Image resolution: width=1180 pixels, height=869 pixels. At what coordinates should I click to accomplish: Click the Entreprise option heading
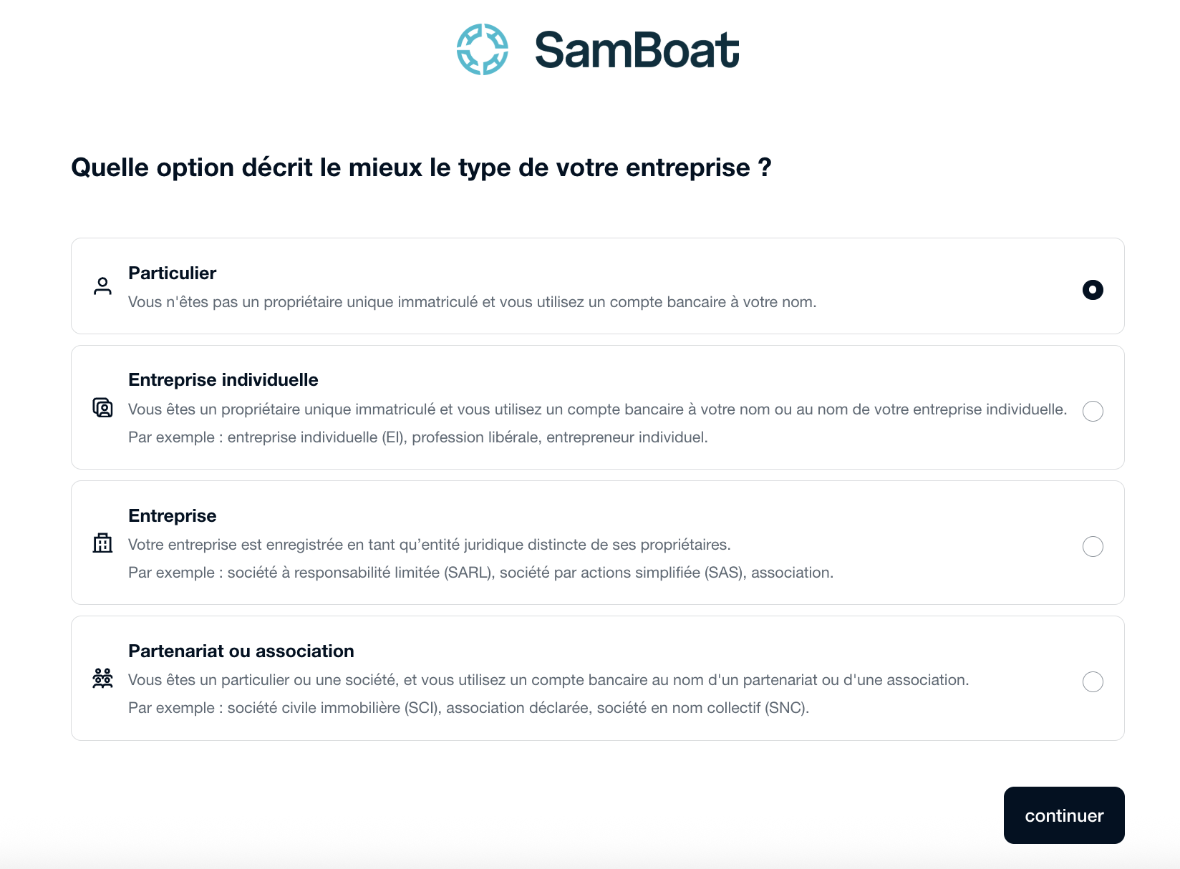pyautogui.click(x=172, y=515)
